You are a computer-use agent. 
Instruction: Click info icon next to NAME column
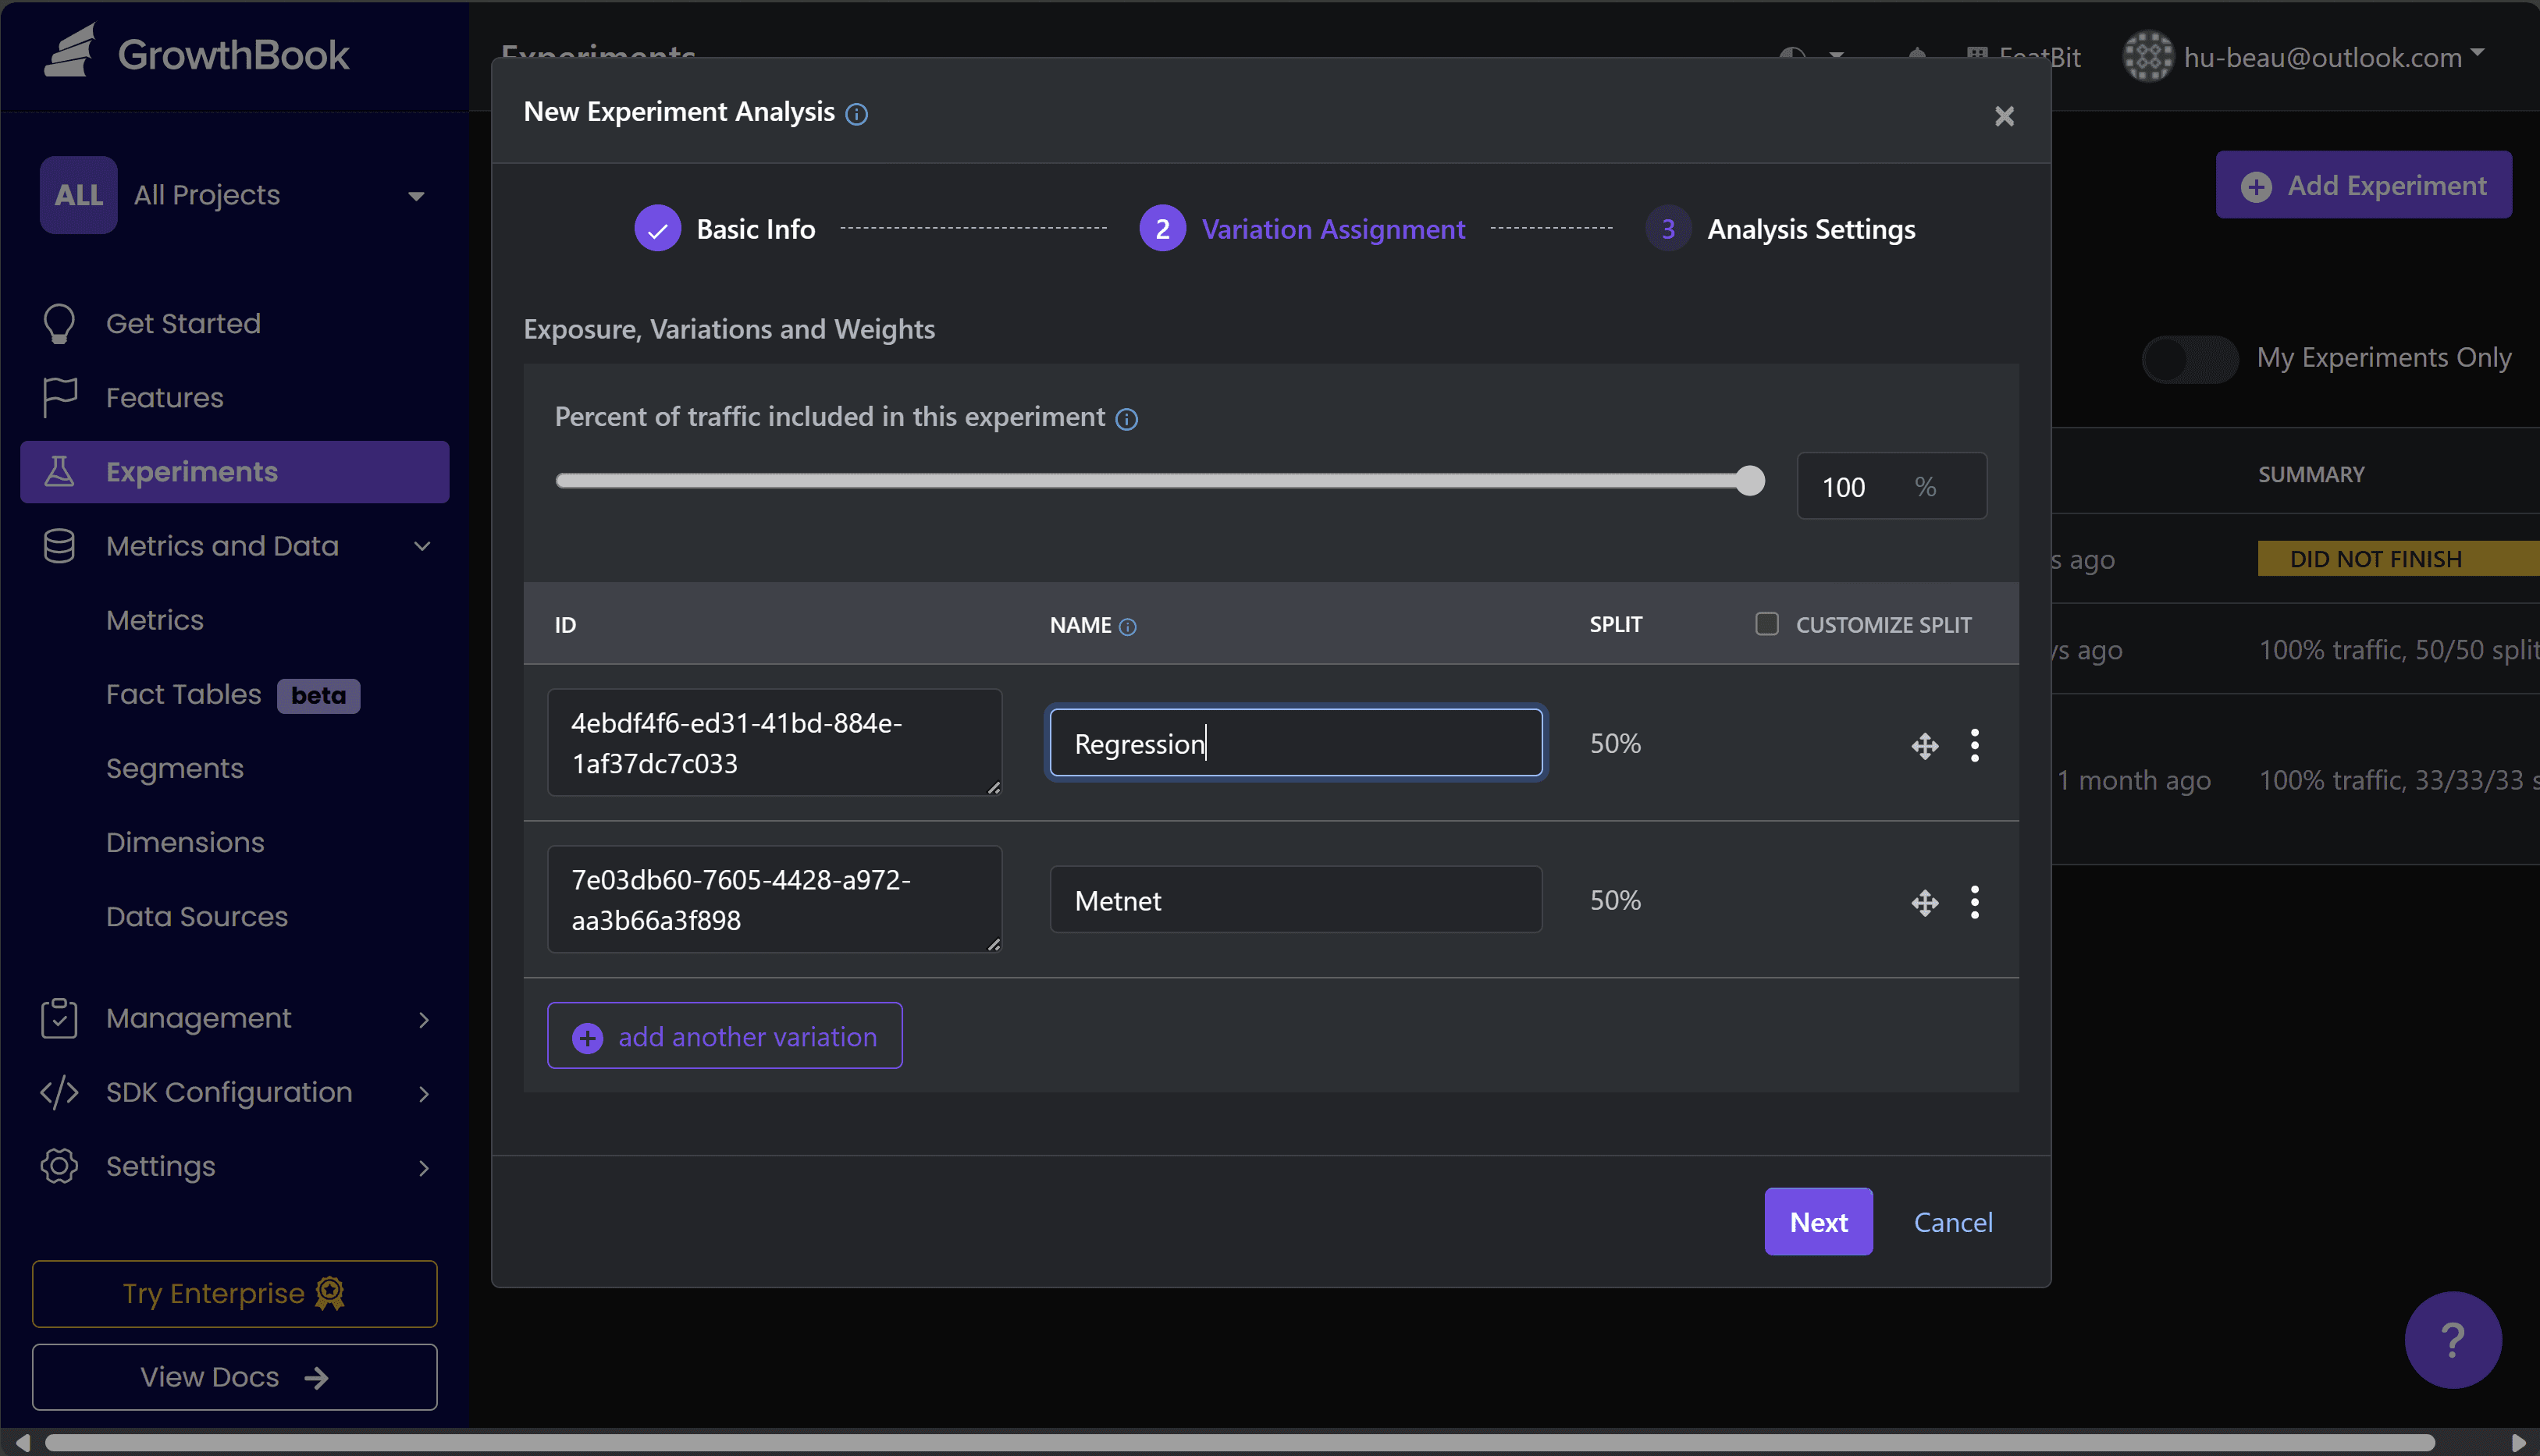pos(1127,627)
